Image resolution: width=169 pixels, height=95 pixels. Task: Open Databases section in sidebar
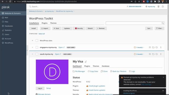(x=13, y=26)
